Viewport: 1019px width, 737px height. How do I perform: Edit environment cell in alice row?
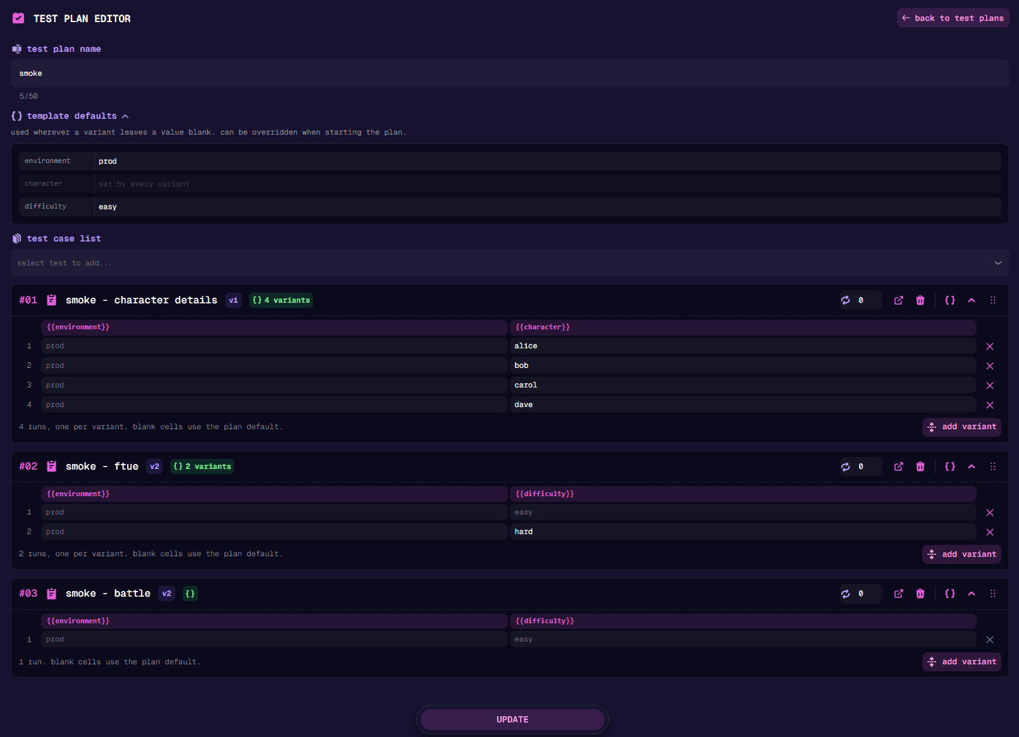pos(275,346)
